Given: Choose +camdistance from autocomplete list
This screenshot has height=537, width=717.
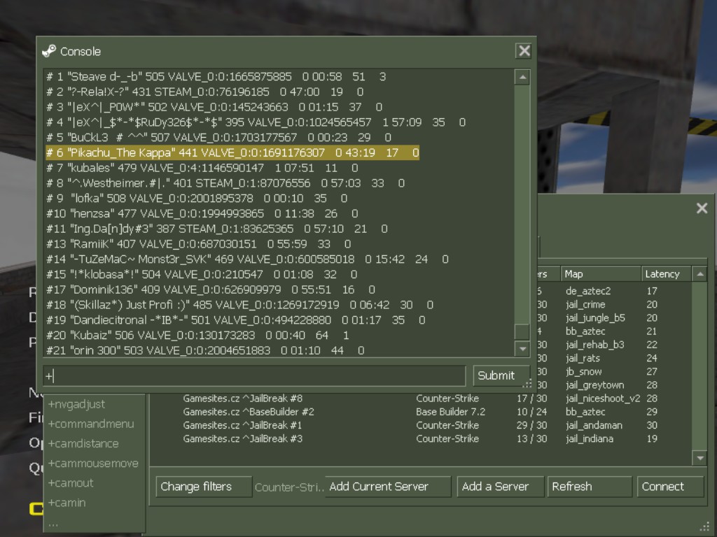Looking at the screenshot, I should tap(83, 443).
